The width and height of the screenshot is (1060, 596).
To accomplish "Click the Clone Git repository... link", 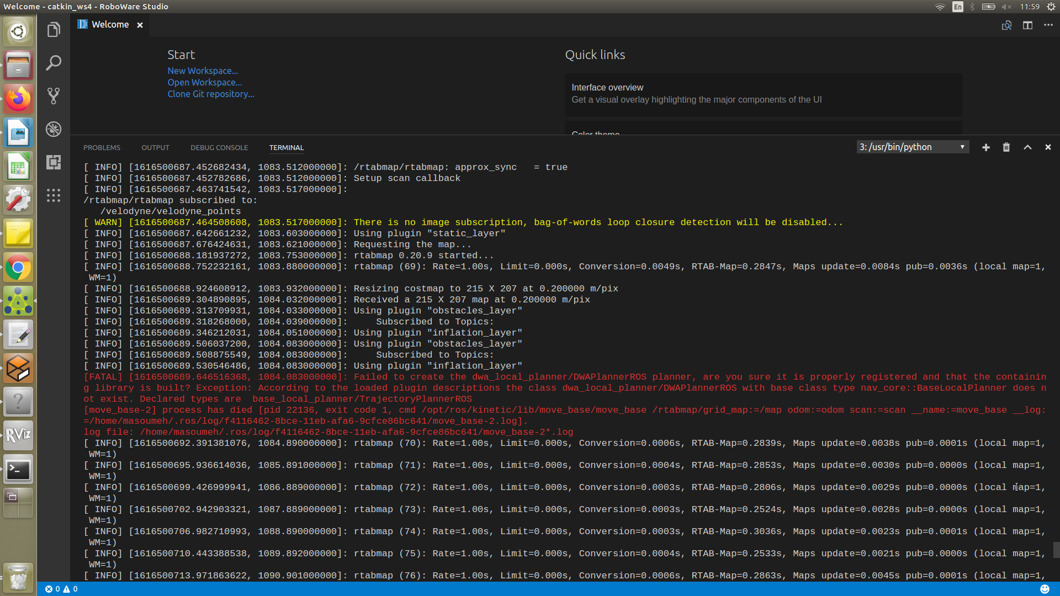I will (211, 94).
